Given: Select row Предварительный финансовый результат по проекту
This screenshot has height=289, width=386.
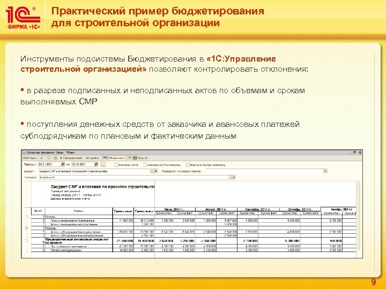Looking at the screenshot, I should tap(194, 241).
